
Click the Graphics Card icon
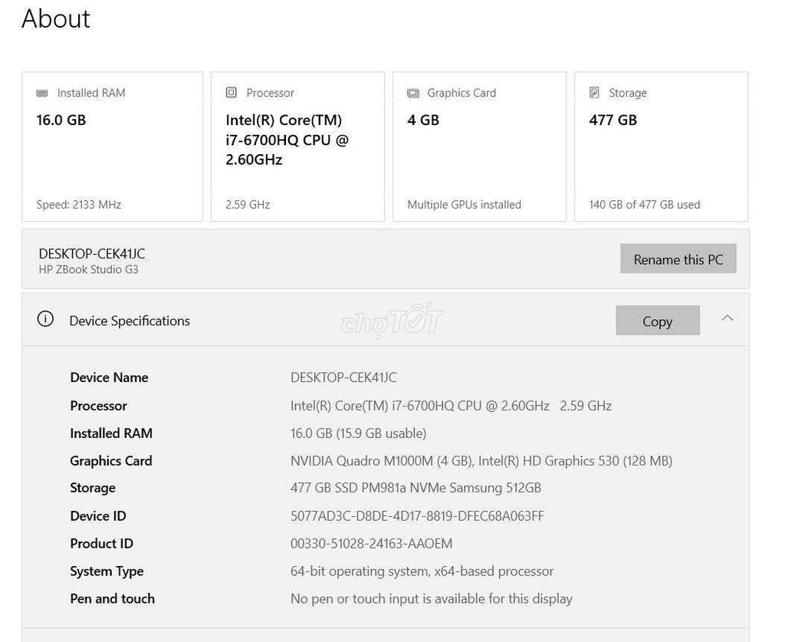pyautogui.click(x=412, y=92)
